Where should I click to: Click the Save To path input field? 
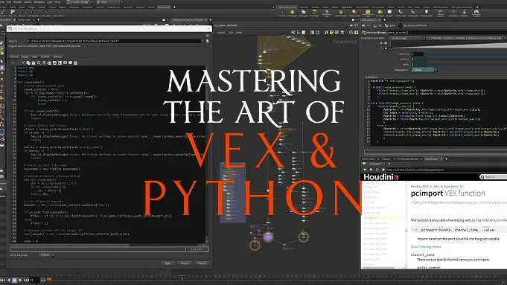[x=114, y=41]
